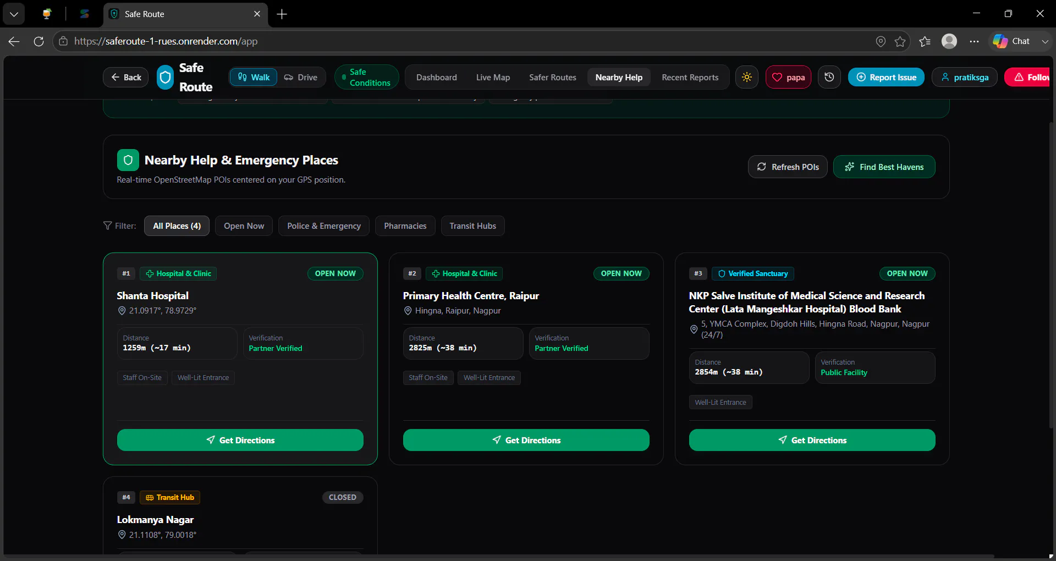Click the page vertical scrollbar
Image resolution: width=1056 pixels, height=561 pixels.
coord(1052,275)
